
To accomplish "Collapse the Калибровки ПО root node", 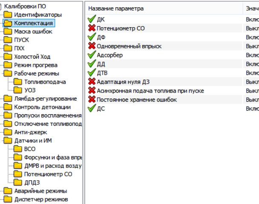I will tap(1, 6).
